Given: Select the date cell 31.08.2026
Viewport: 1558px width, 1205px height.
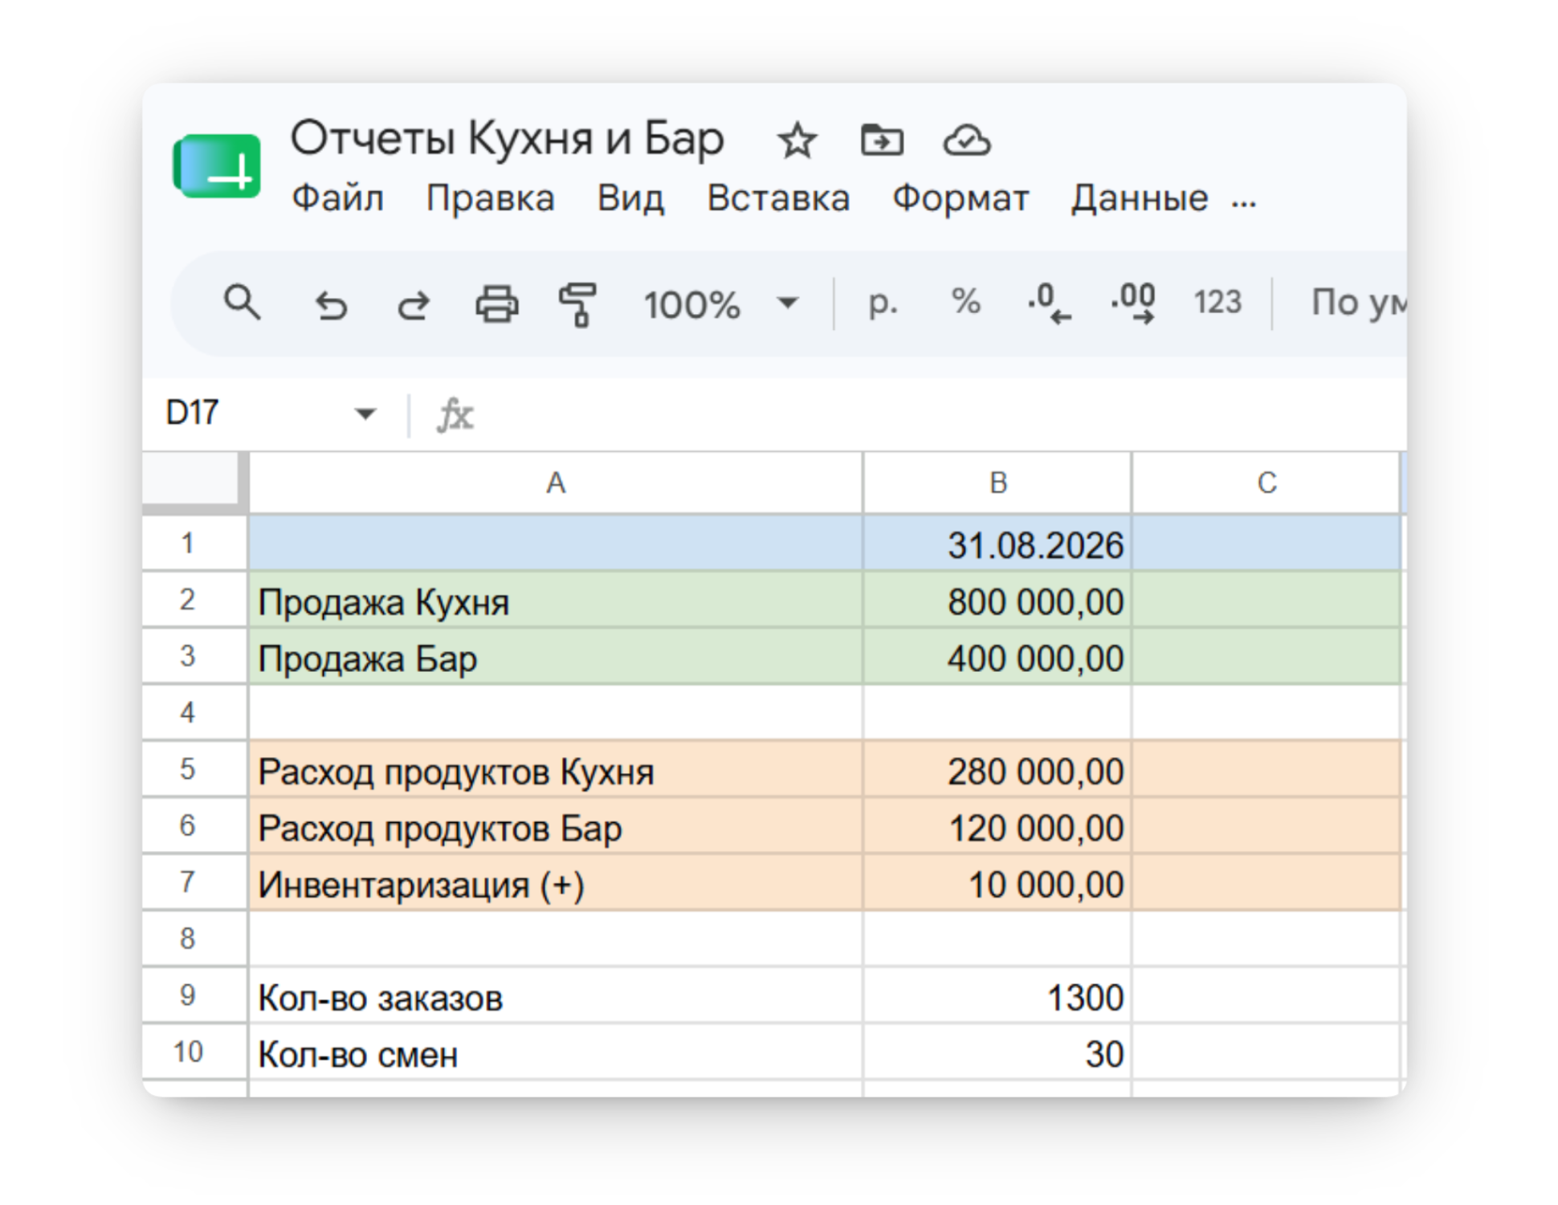Looking at the screenshot, I should 997,543.
